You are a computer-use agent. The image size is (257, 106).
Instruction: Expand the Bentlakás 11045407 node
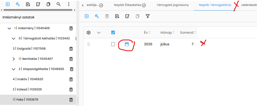click(14, 59)
